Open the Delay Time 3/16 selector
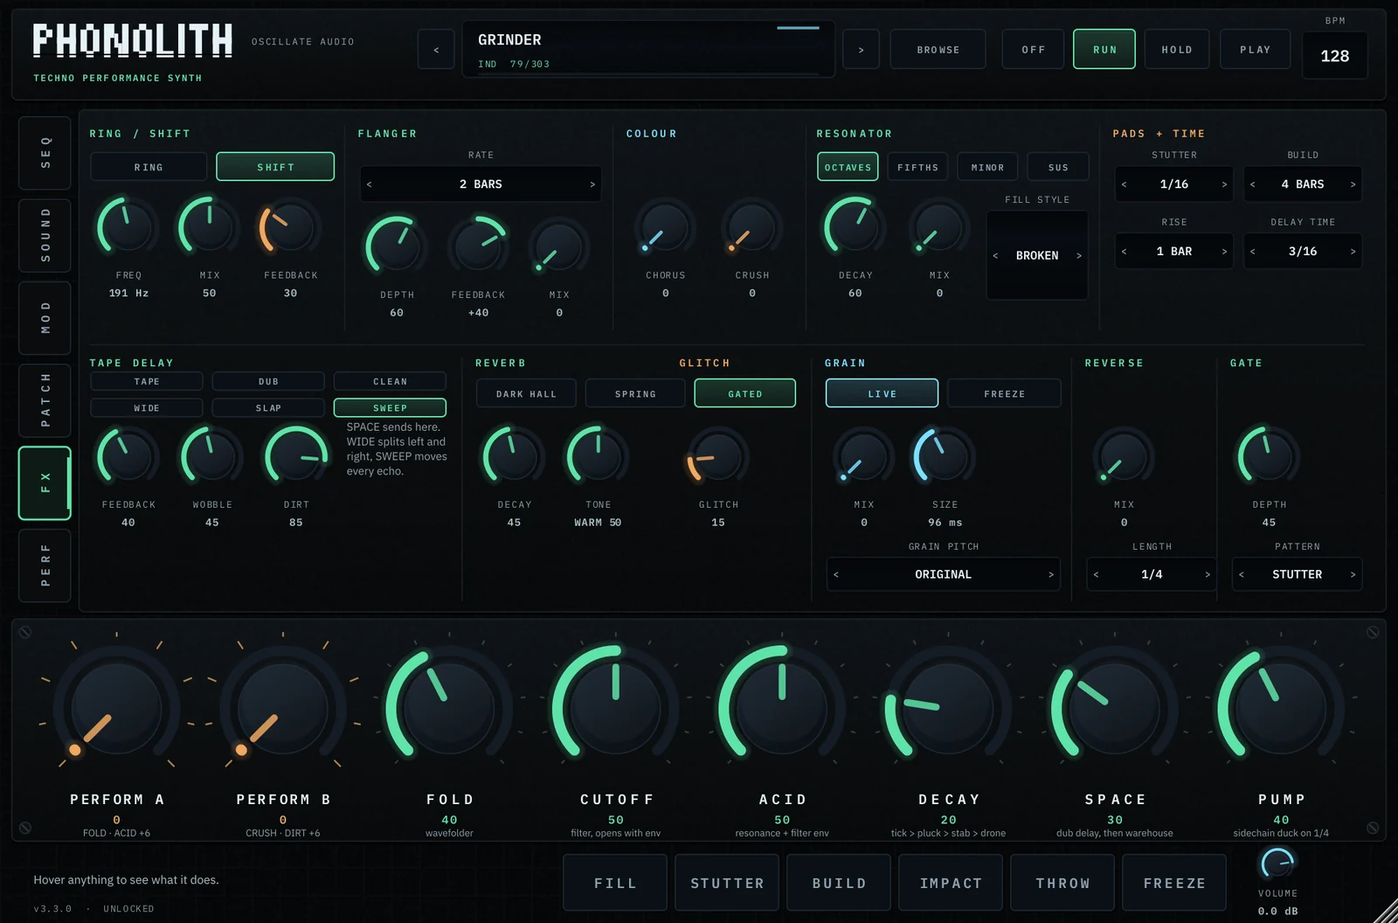 point(1302,252)
